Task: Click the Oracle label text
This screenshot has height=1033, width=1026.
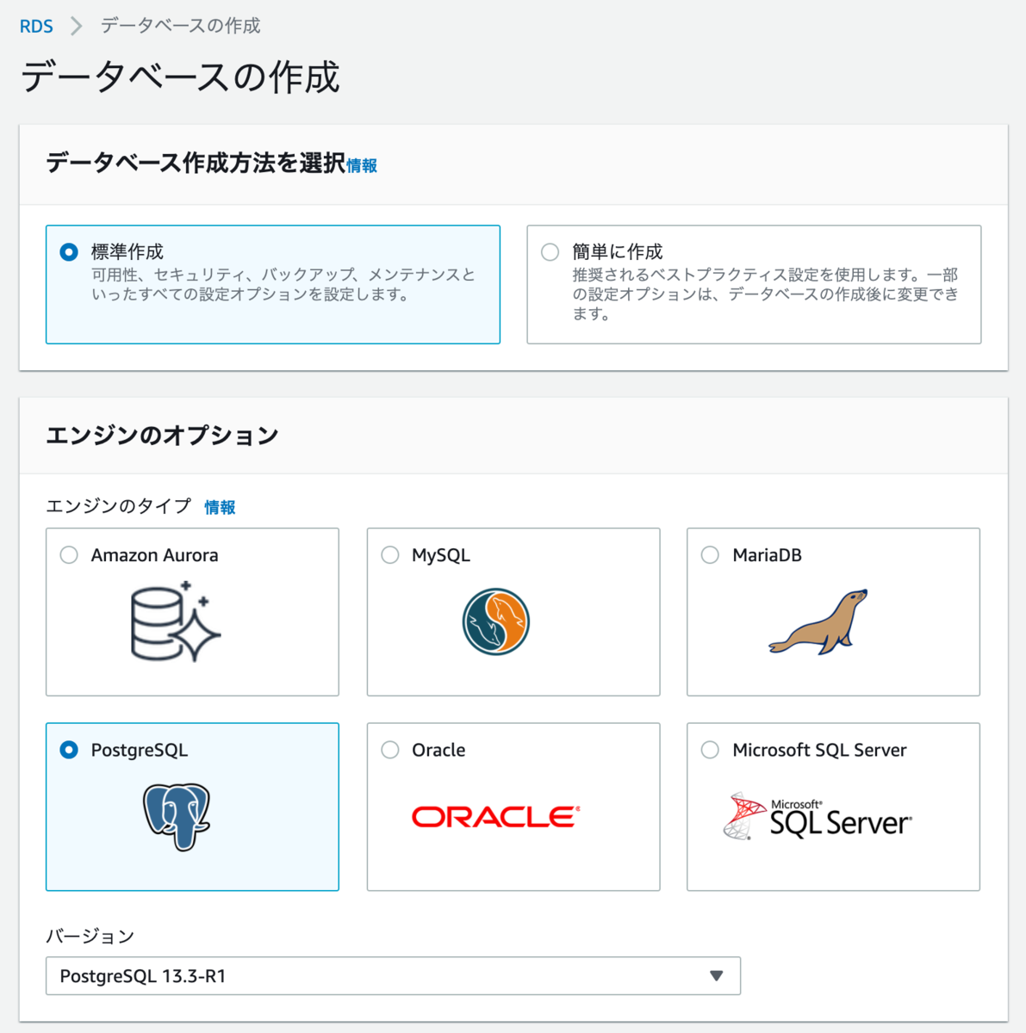Action: coord(438,750)
